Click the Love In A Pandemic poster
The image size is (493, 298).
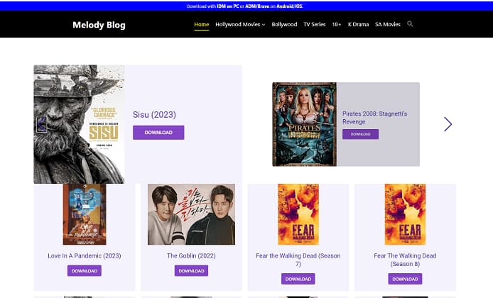[85, 214]
